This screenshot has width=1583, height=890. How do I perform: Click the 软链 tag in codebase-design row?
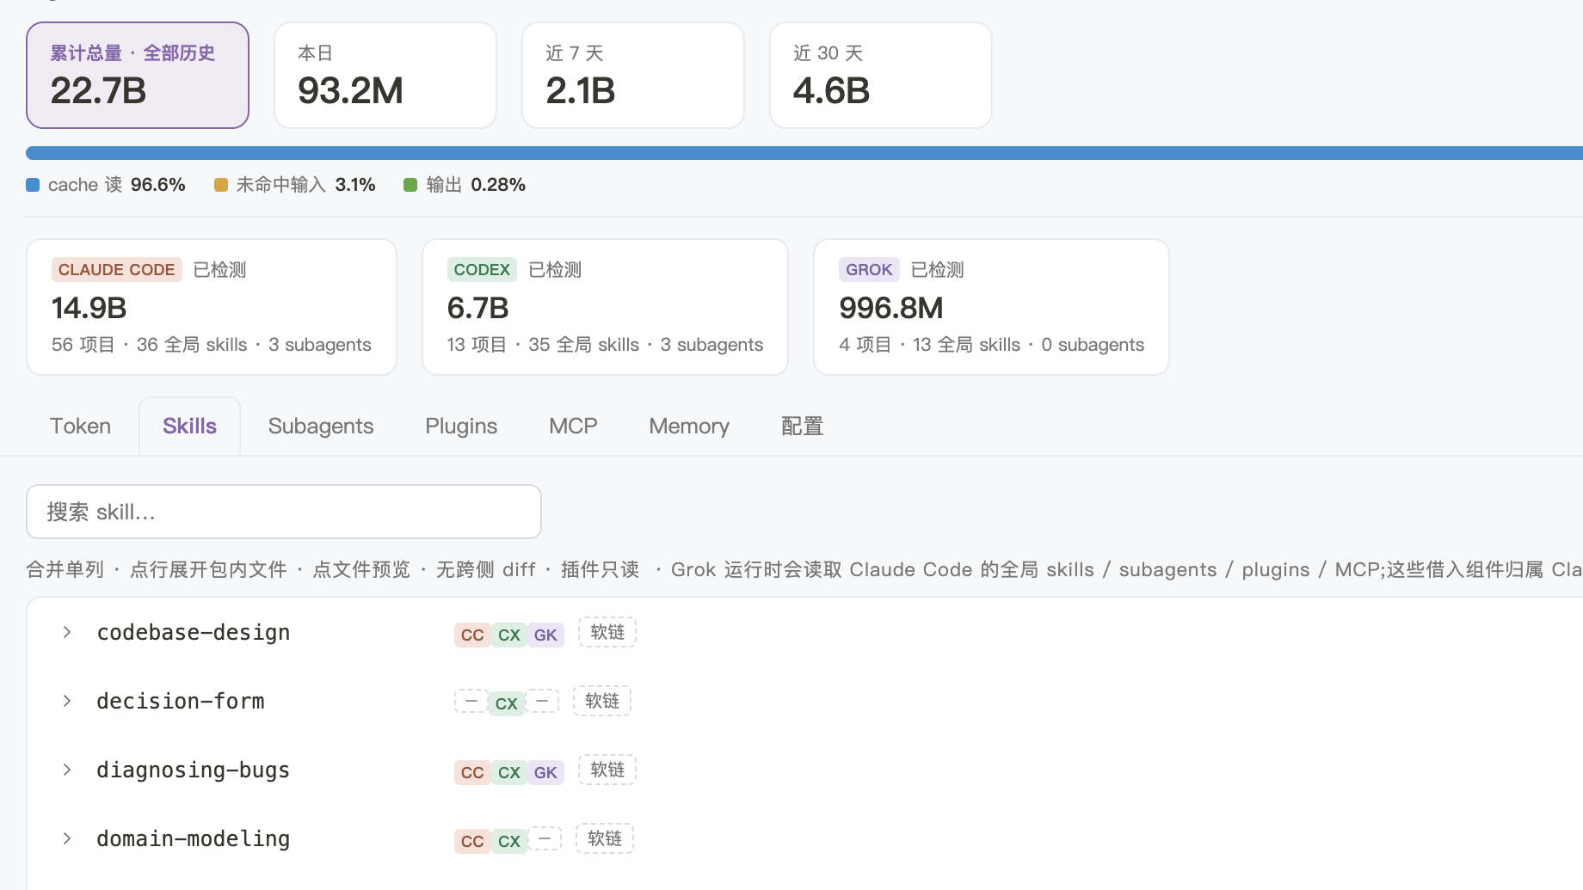click(x=607, y=632)
